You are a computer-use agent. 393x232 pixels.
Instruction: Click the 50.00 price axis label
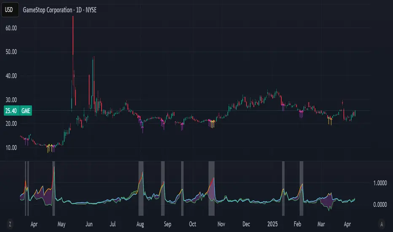[x=11, y=52]
